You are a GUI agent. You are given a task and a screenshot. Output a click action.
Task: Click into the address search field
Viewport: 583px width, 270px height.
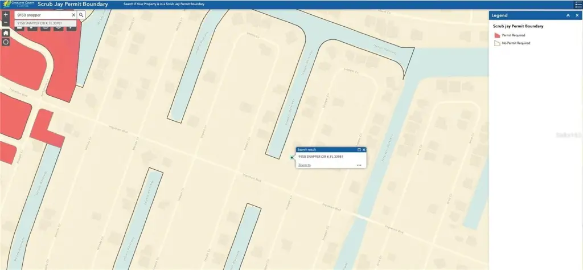(41, 15)
